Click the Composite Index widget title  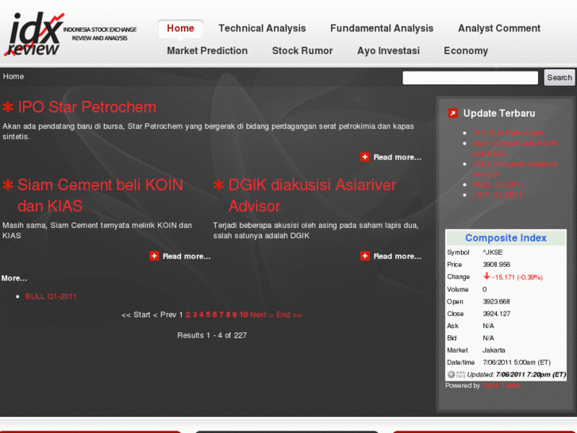(506, 238)
